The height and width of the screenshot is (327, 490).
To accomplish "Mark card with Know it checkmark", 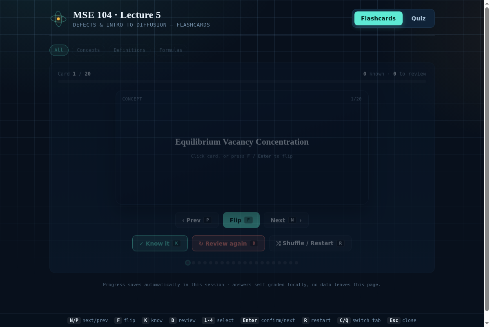I will 160,243.
